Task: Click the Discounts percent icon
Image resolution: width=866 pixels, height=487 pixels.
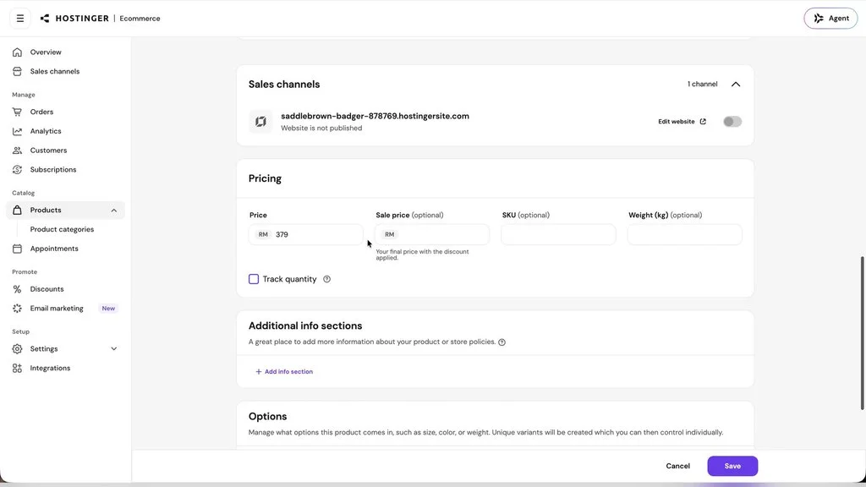Action: tap(17, 289)
